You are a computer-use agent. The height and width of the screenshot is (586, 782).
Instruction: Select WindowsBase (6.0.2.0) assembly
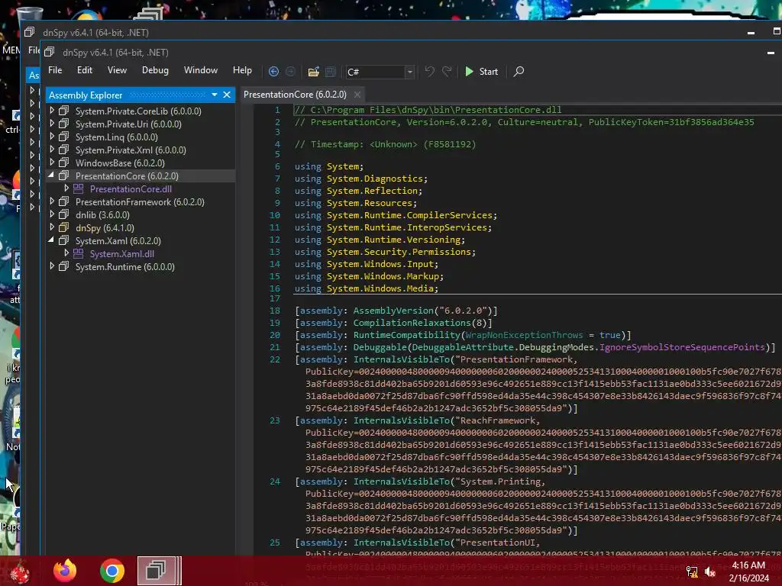pyautogui.click(x=120, y=163)
